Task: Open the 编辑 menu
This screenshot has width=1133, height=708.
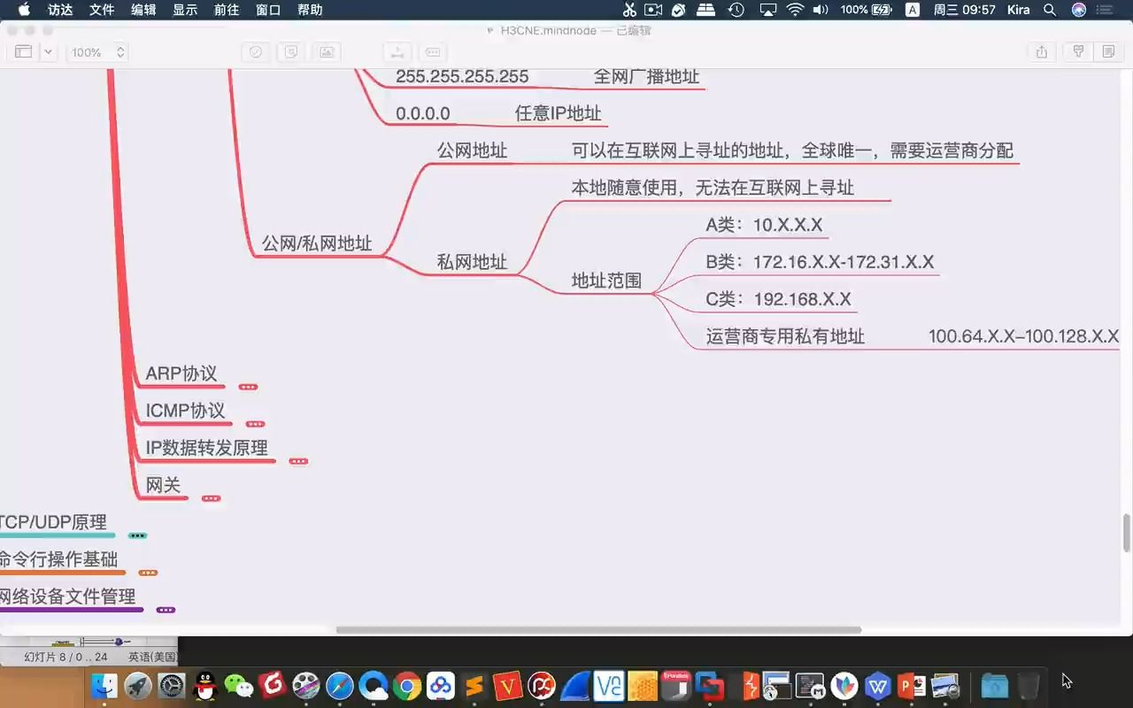Action: pos(143,10)
